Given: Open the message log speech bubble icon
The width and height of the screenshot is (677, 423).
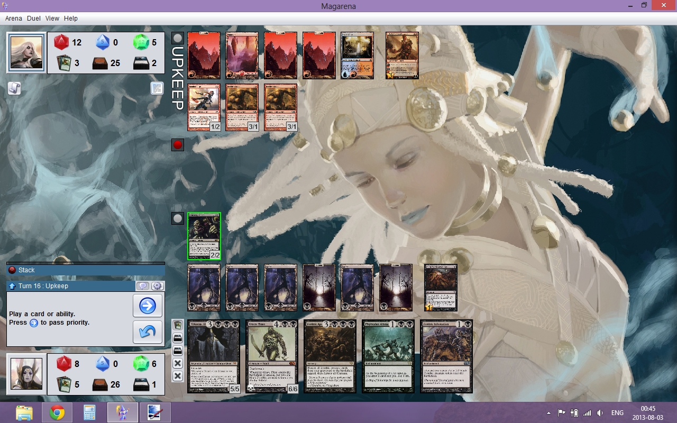Looking at the screenshot, I should point(142,286).
